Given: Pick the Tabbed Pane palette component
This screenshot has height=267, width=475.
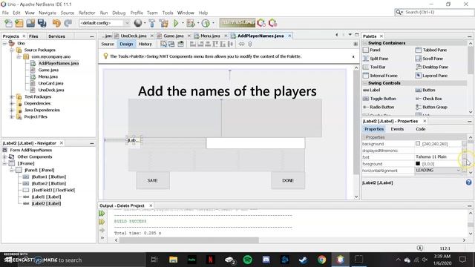Looking at the screenshot, I should point(431,50).
